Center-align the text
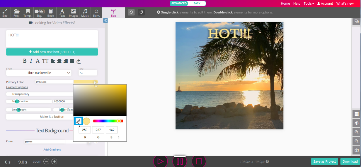Screen dimensions: 361x167 pos(59,61)
